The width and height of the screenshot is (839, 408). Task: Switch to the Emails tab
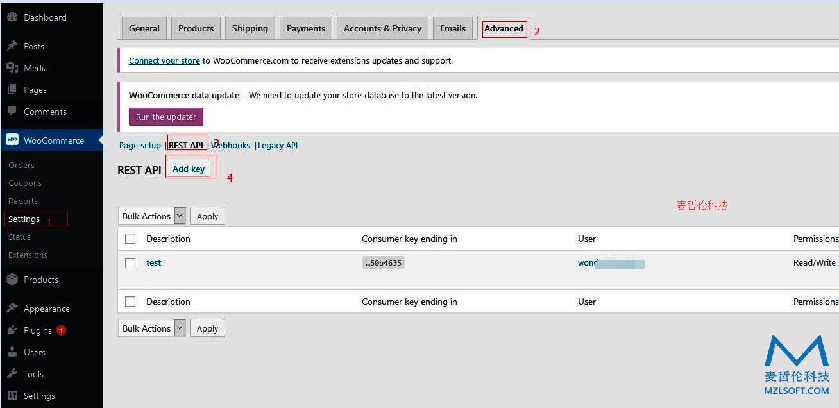pos(453,28)
